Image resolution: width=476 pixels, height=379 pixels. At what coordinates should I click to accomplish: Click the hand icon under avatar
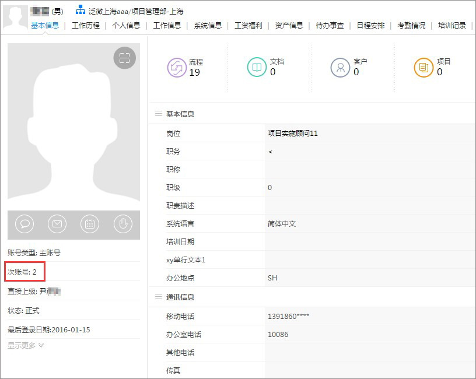(123, 224)
